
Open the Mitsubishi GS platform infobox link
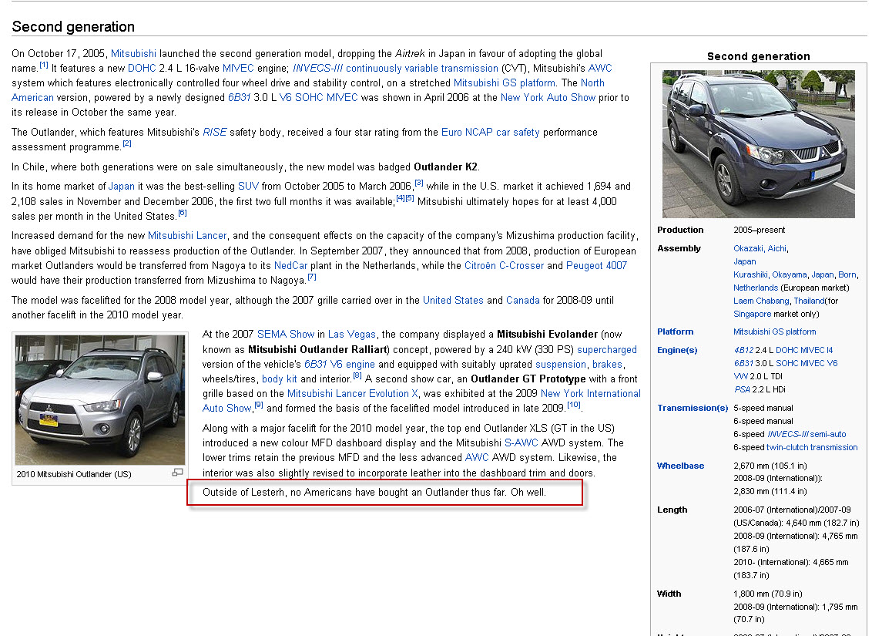point(774,331)
